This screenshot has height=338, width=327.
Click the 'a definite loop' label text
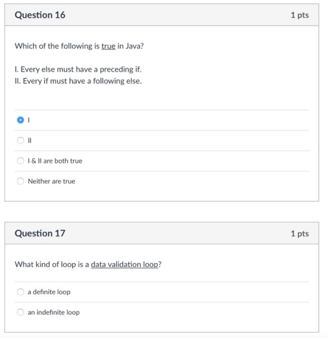click(x=49, y=292)
